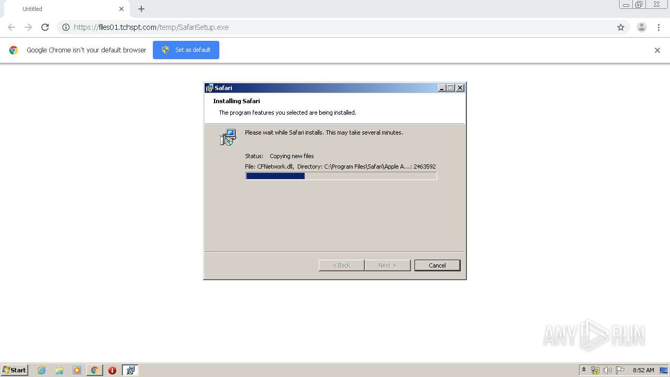Bookmark this page with star icon
The height and width of the screenshot is (377, 670).
point(621,27)
